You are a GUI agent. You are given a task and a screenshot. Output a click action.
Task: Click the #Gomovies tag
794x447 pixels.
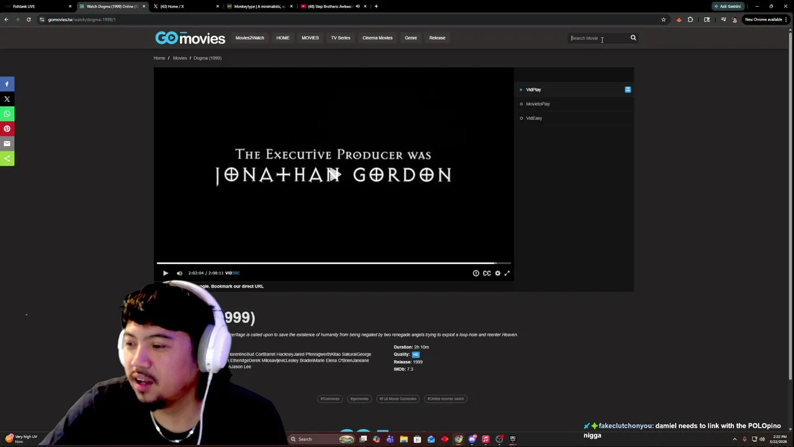tap(330, 399)
